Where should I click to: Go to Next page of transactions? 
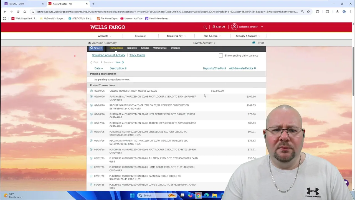tap(120, 62)
